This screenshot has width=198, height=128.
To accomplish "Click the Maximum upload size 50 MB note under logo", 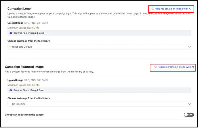I will coord(24,28).
